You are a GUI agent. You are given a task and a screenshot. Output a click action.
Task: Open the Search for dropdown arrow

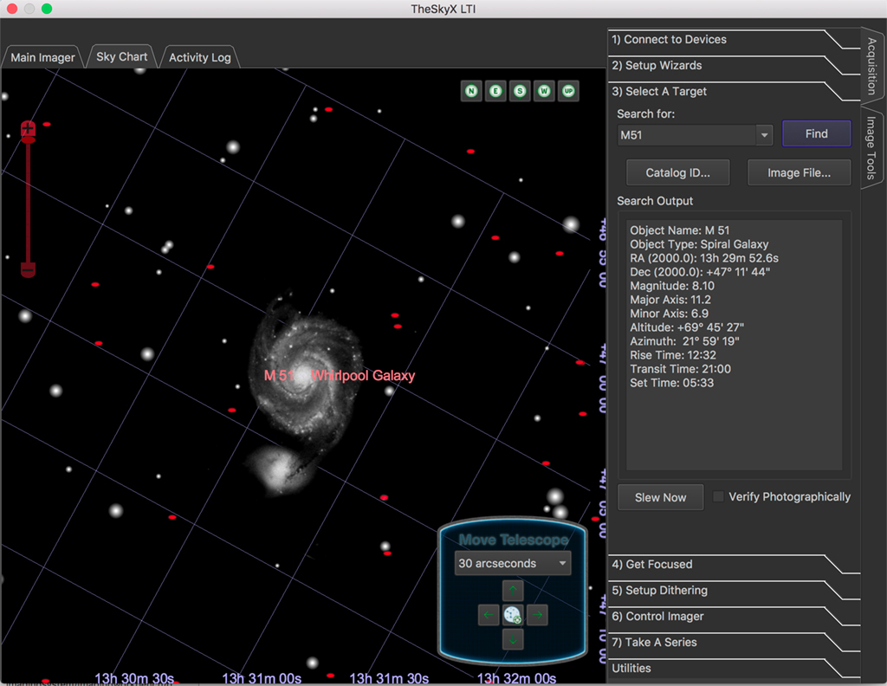pyautogui.click(x=764, y=135)
